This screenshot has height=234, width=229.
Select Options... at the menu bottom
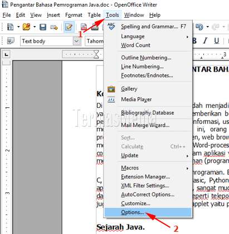[x=148, y=212]
